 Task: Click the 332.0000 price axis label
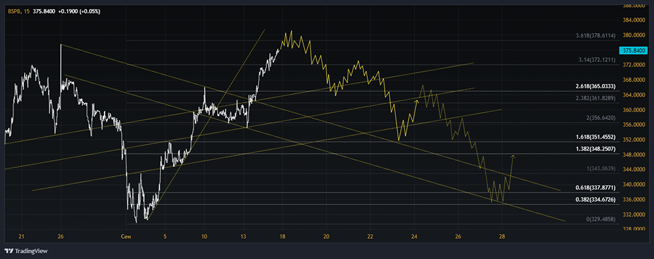tap(634, 215)
